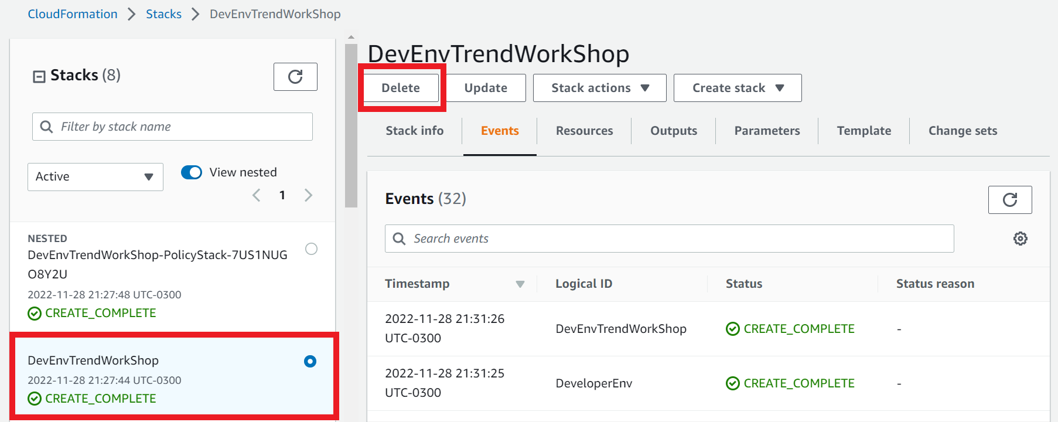This screenshot has width=1058, height=422.
Task: Click DevEnvTrendWorkShop stack name in list
Action: 93,360
